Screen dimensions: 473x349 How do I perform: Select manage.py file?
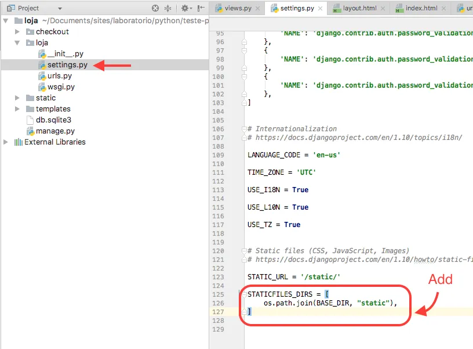(x=55, y=131)
